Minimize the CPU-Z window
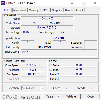 72,3
